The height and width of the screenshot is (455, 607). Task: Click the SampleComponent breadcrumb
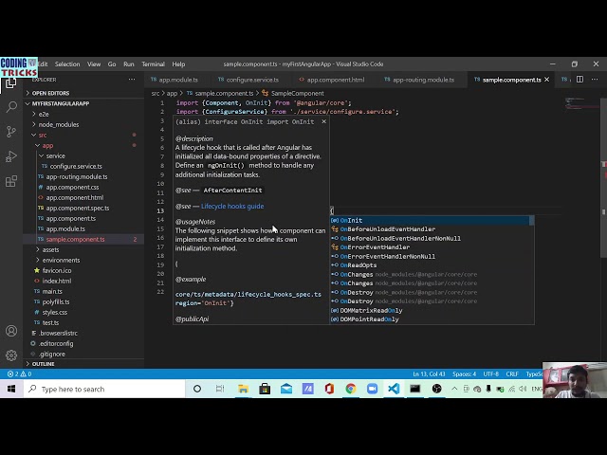click(297, 93)
